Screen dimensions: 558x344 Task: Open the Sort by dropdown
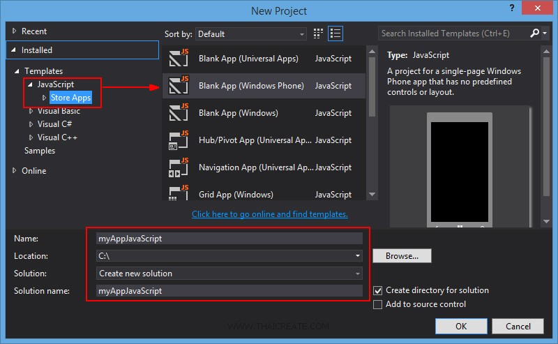[x=251, y=33]
